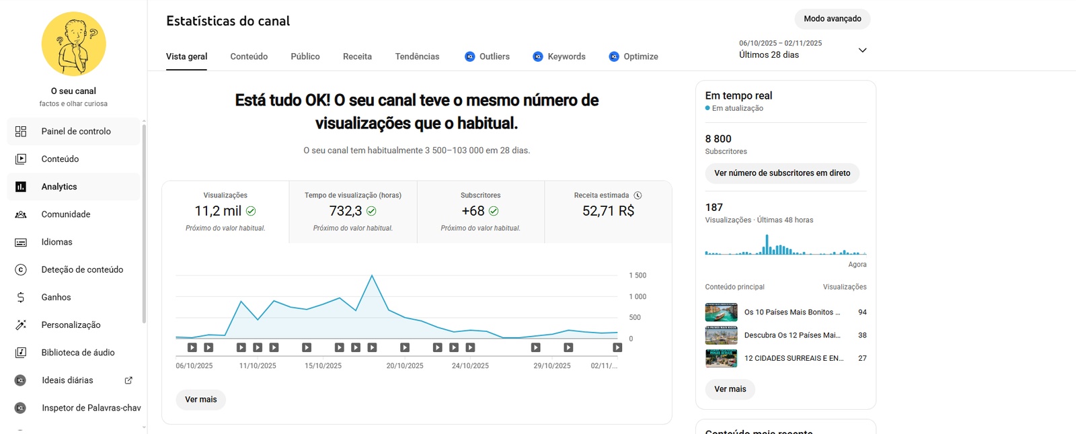Click the 8 800 subscribers count
This screenshot has height=434, width=1076.
[718, 139]
